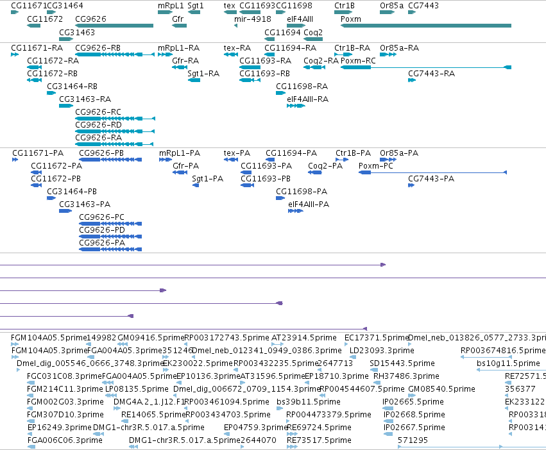The height and width of the screenshot is (450, 546).
Task: Click the CG9626-RD transcript label
Action: [99, 124]
